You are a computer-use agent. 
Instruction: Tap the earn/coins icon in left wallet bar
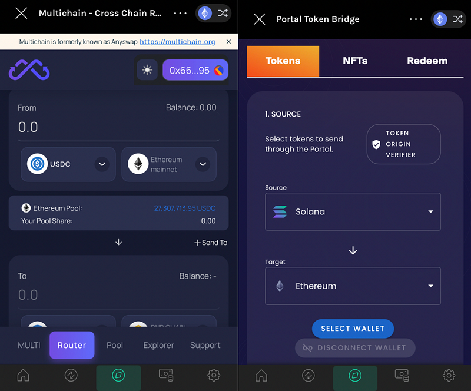click(x=166, y=375)
